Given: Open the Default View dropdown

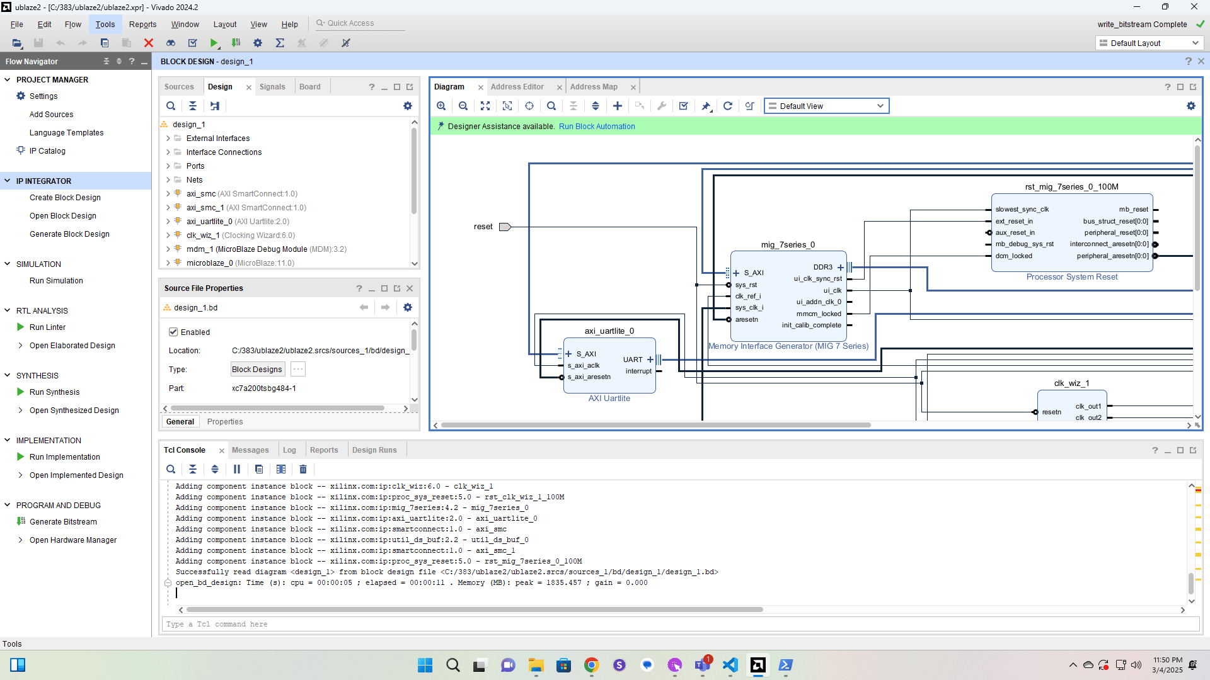Looking at the screenshot, I should (826, 106).
